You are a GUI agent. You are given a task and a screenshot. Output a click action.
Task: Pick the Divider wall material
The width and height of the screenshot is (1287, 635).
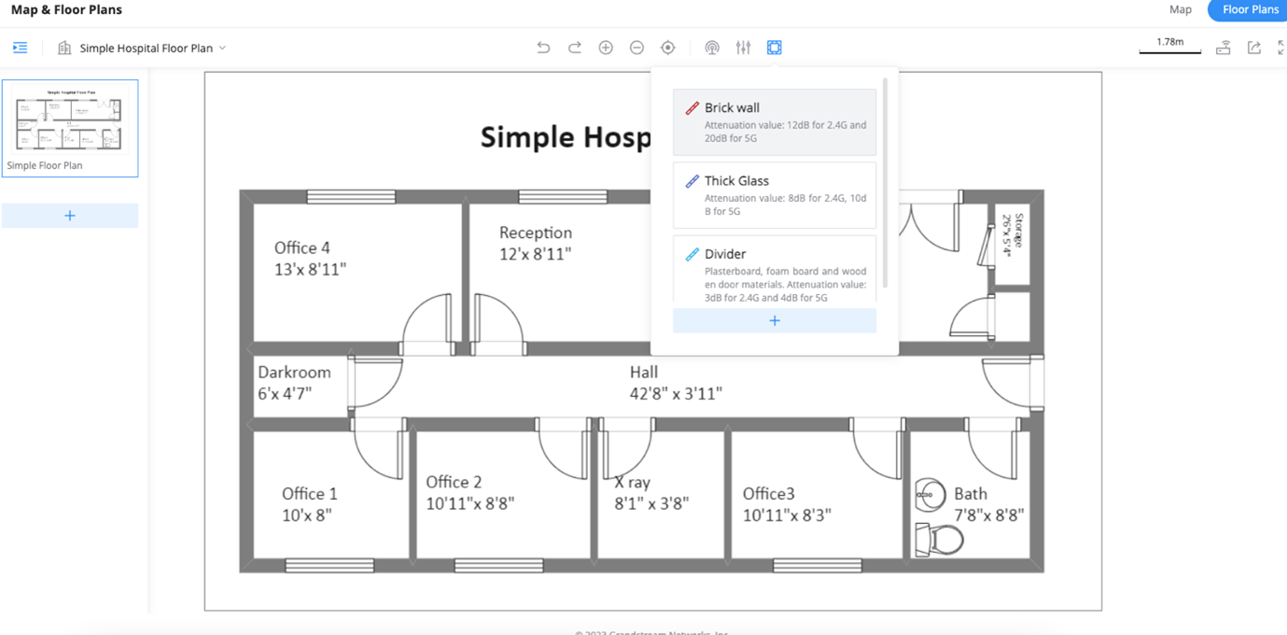click(x=774, y=270)
